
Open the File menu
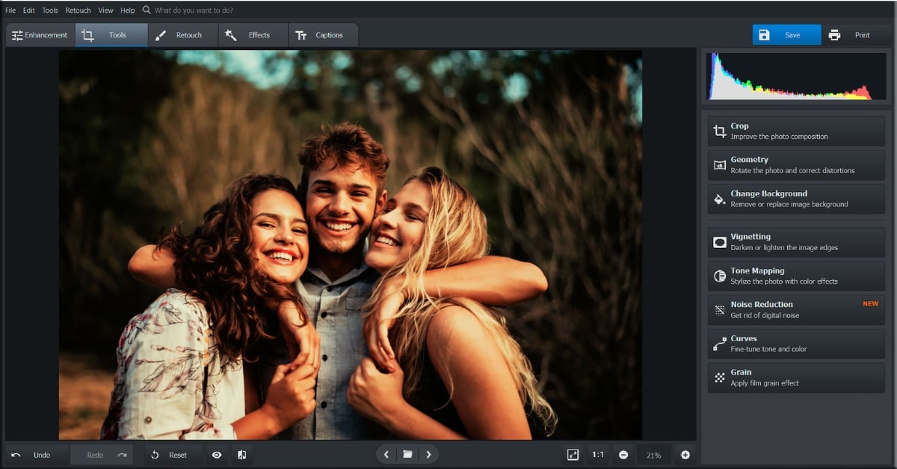pyautogui.click(x=10, y=10)
